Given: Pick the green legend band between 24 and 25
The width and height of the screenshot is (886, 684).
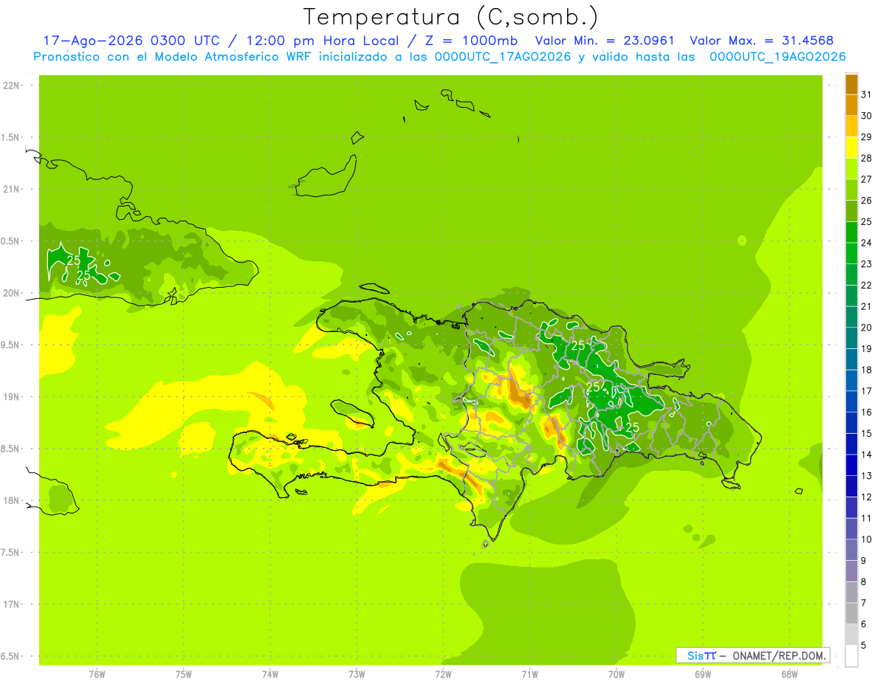Looking at the screenshot, I should click(851, 232).
